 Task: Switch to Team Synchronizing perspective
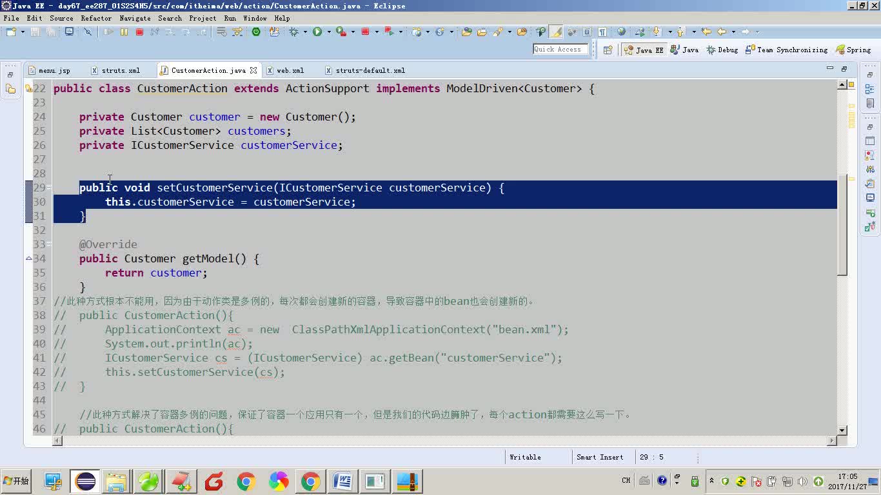786,50
